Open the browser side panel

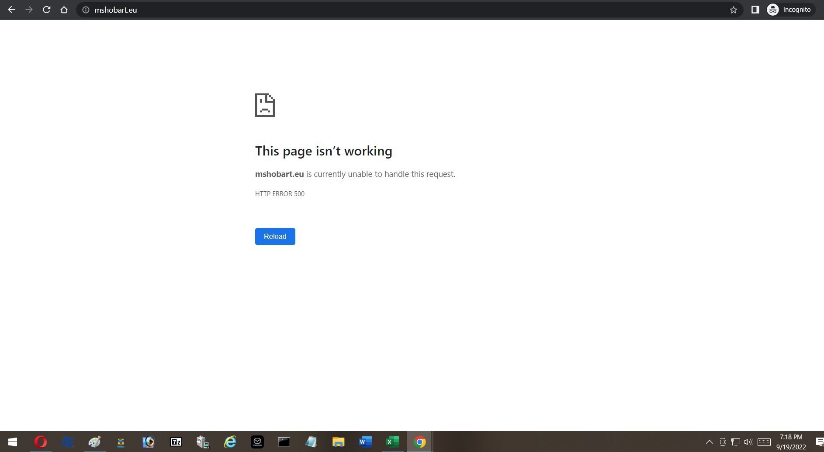coord(755,10)
